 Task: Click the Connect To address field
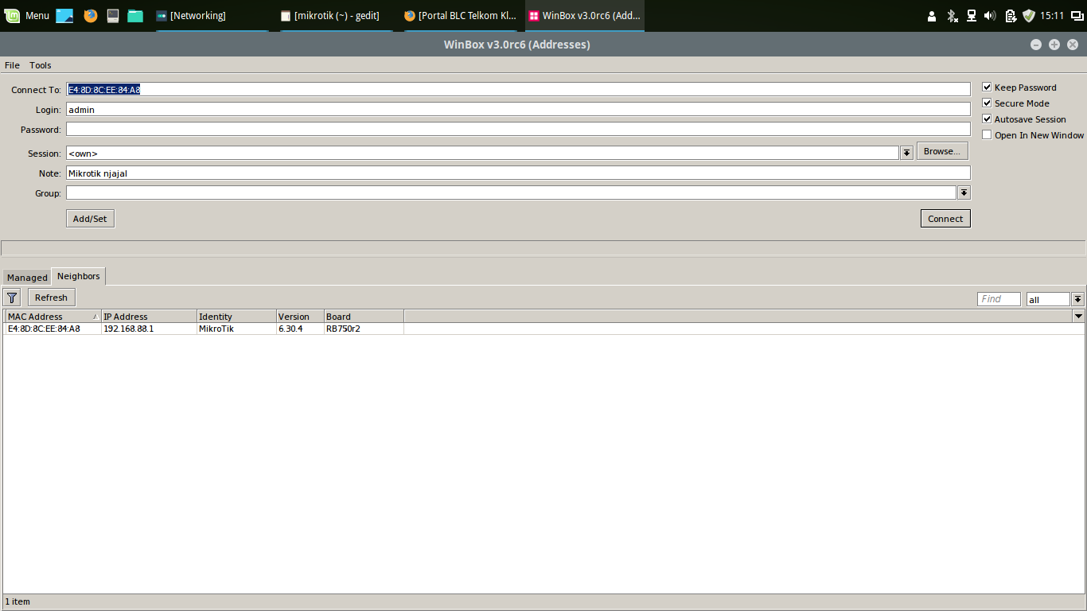[x=518, y=89]
